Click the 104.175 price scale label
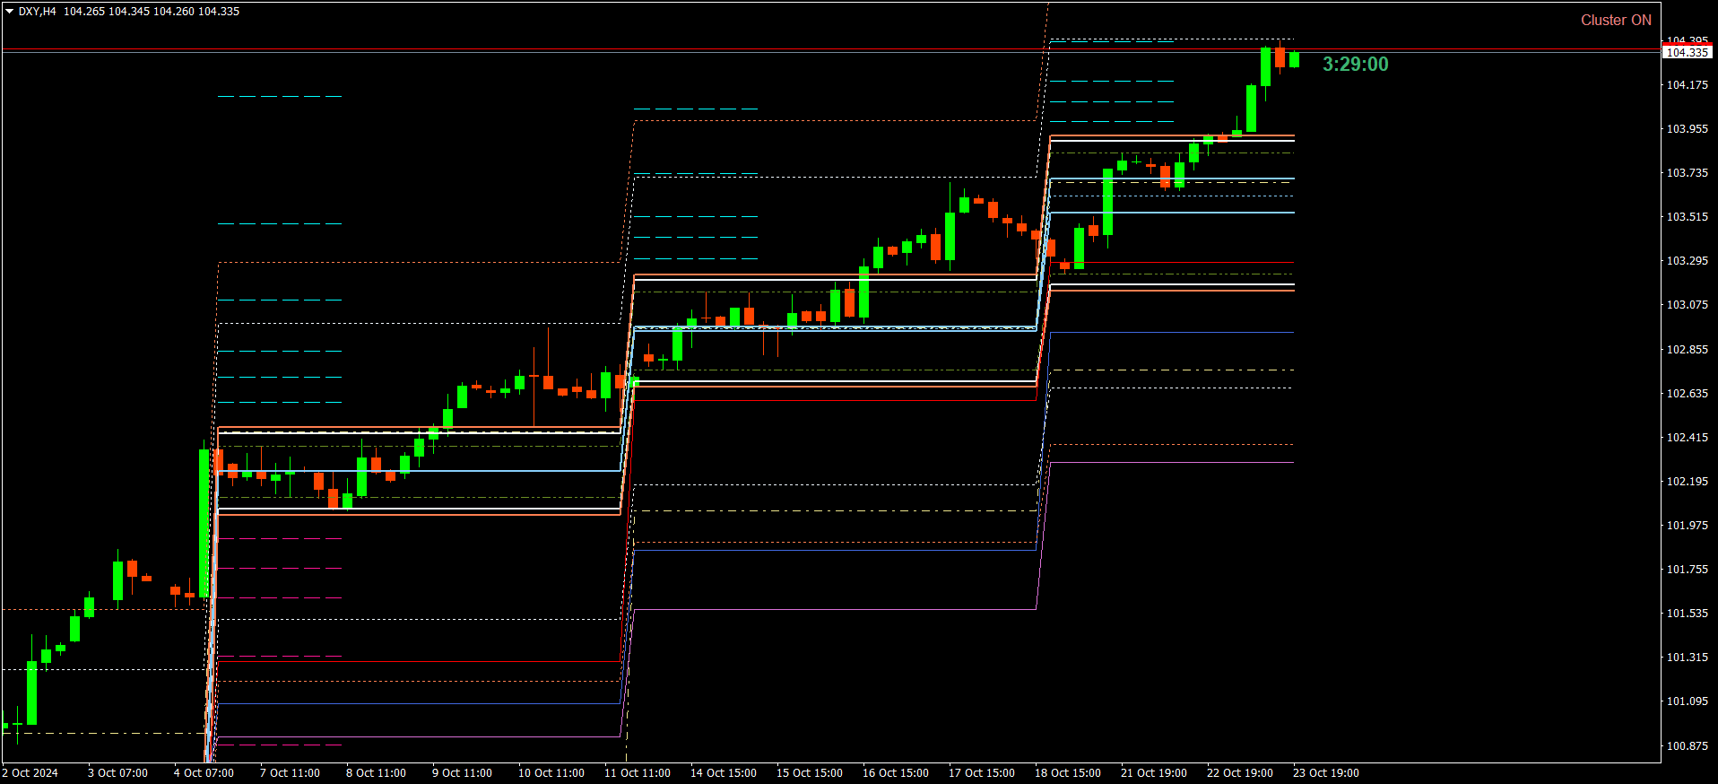The width and height of the screenshot is (1718, 784). coord(1687,85)
